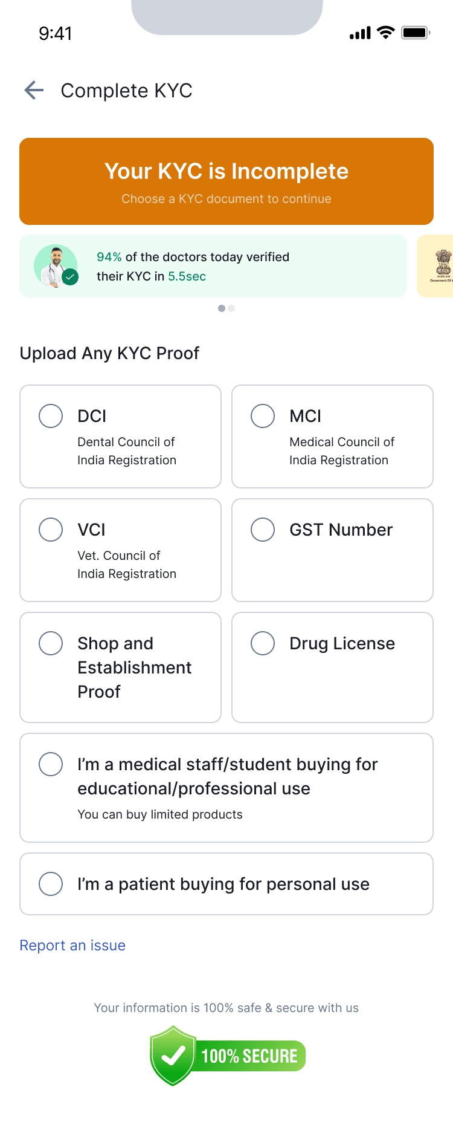
Task: Choose the VCI registration option
Action: tap(51, 530)
